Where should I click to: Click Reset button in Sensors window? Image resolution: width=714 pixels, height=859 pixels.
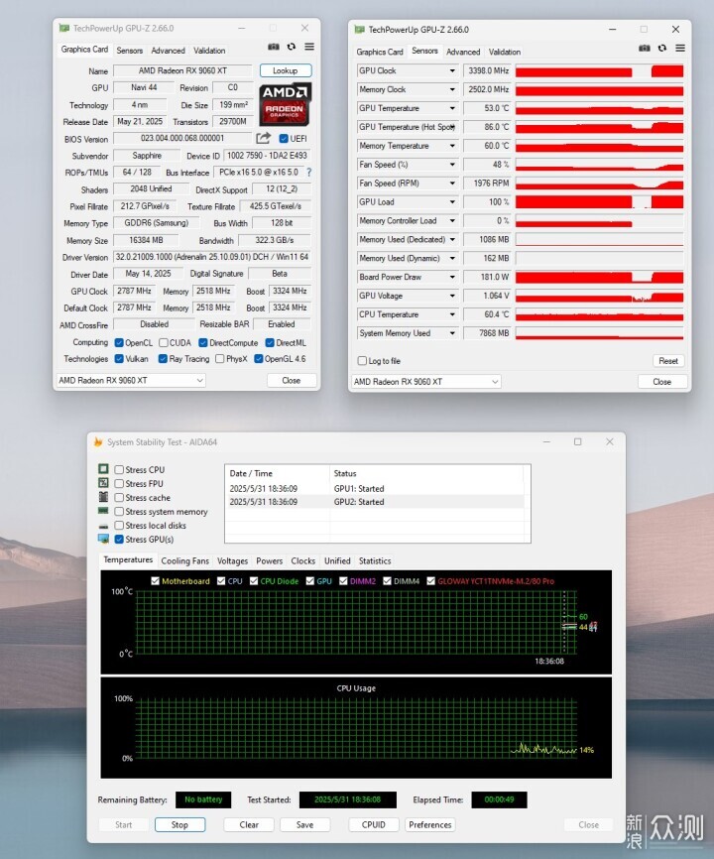pyautogui.click(x=668, y=360)
